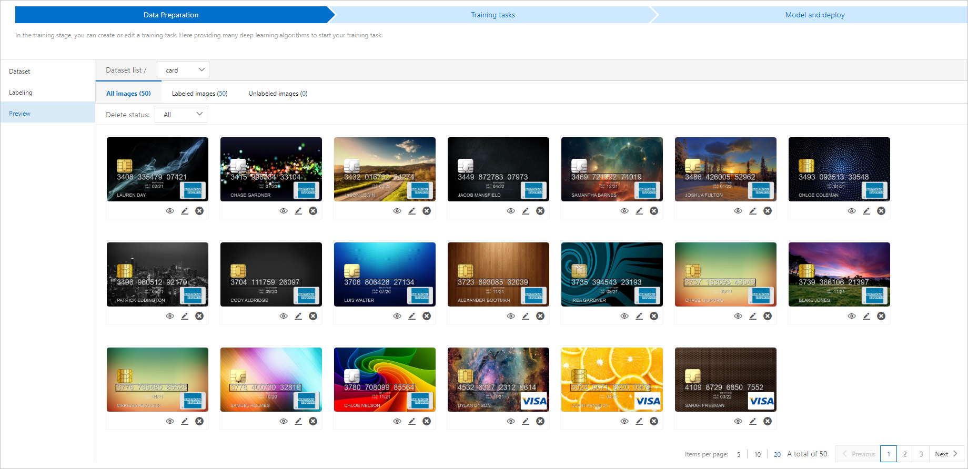Click the Previous page button
Viewport: 968px width, 469px height.
pos(859,454)
